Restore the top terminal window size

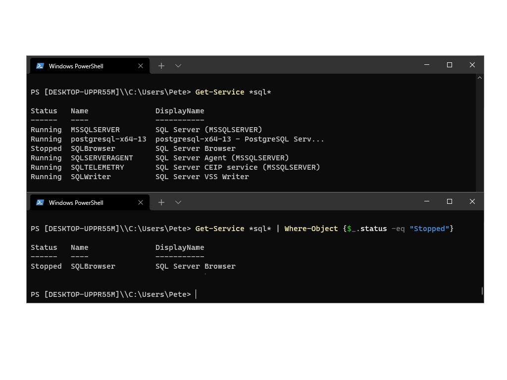(x=449, y=64)
